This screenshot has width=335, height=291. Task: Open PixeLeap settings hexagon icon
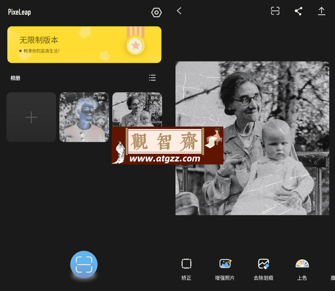tap(156, 13)
